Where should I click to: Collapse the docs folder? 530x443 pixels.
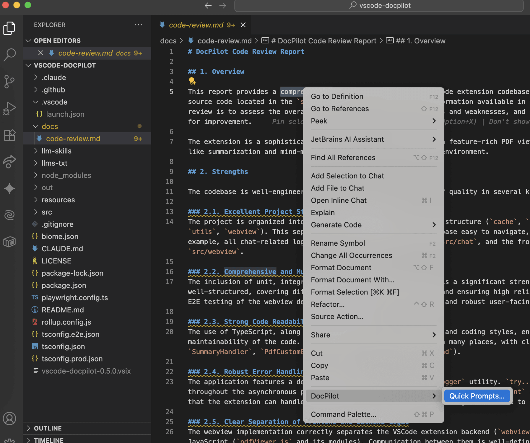pos(50,126)
